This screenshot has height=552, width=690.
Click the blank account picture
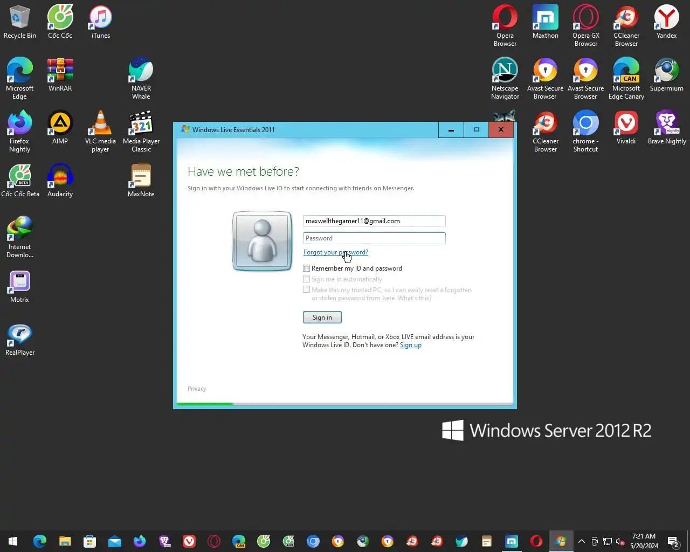(x=262, y=241)
